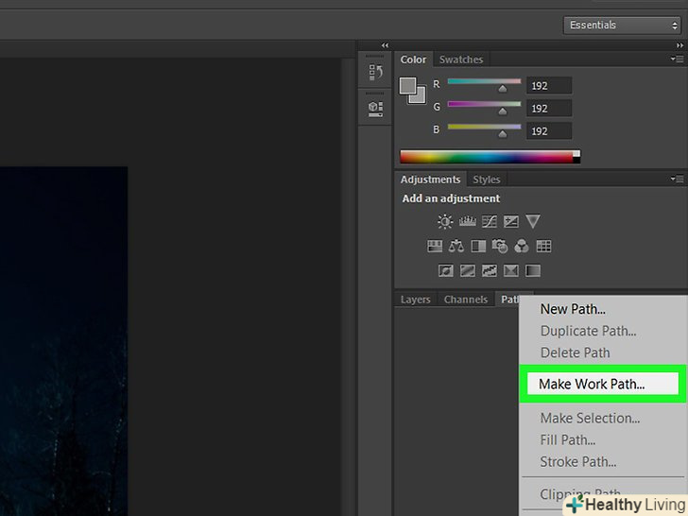Open the History panel icon
688x516 pixels.
pos(375,72)
